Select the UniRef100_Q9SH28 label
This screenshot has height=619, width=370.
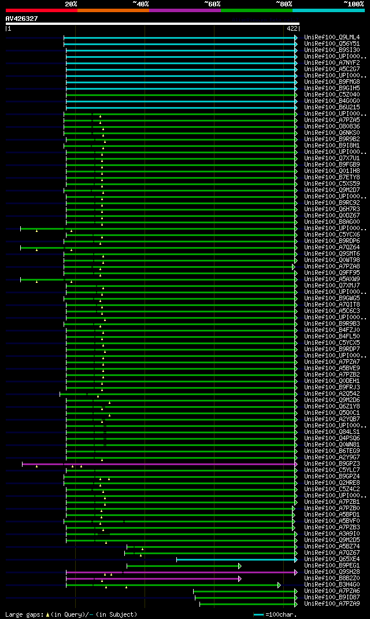pyautogui.click(x=332, y=572)
